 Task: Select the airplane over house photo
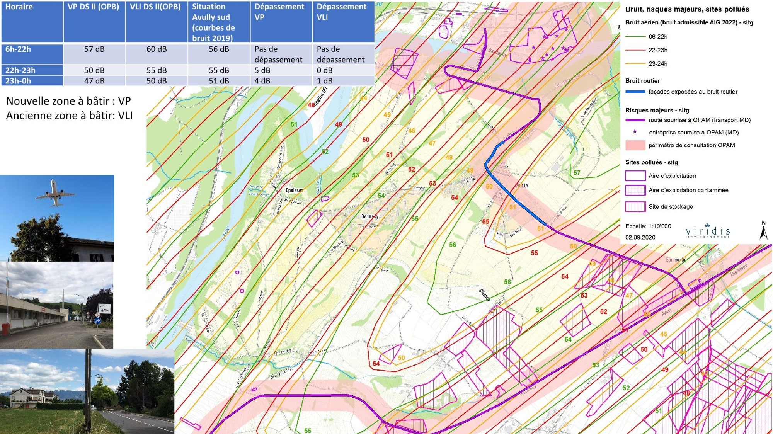(x=57, y=218)
